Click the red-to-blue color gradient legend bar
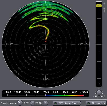The image size is (107, 106). [x=65, y=95]
